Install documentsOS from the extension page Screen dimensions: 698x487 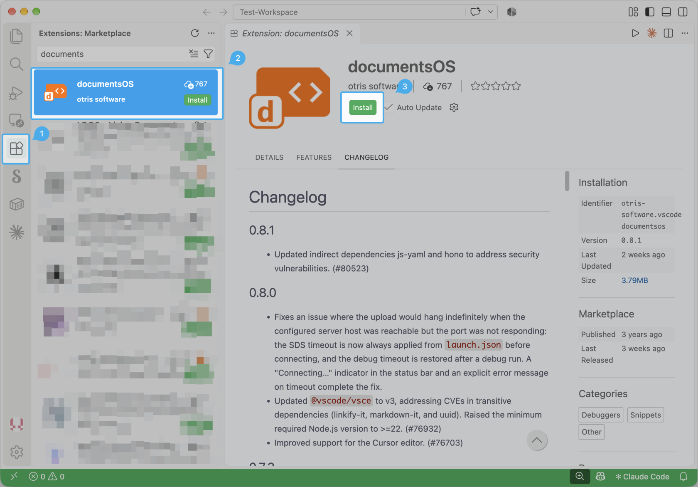click(x=363, y=108)
